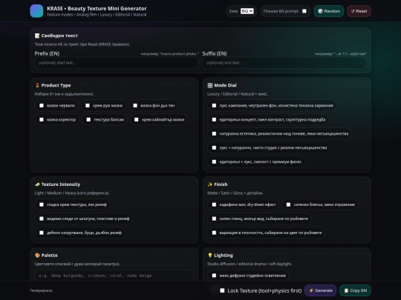This screenshot has height=300, width=401.
Task: Click the Mode Dial grid icon
Action: point(210,85)
